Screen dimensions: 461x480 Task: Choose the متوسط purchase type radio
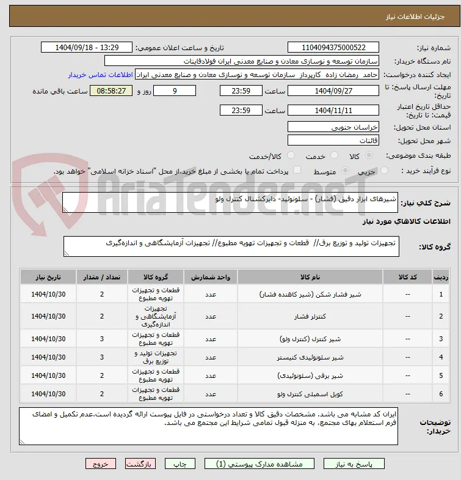click(x=345, y=171)
